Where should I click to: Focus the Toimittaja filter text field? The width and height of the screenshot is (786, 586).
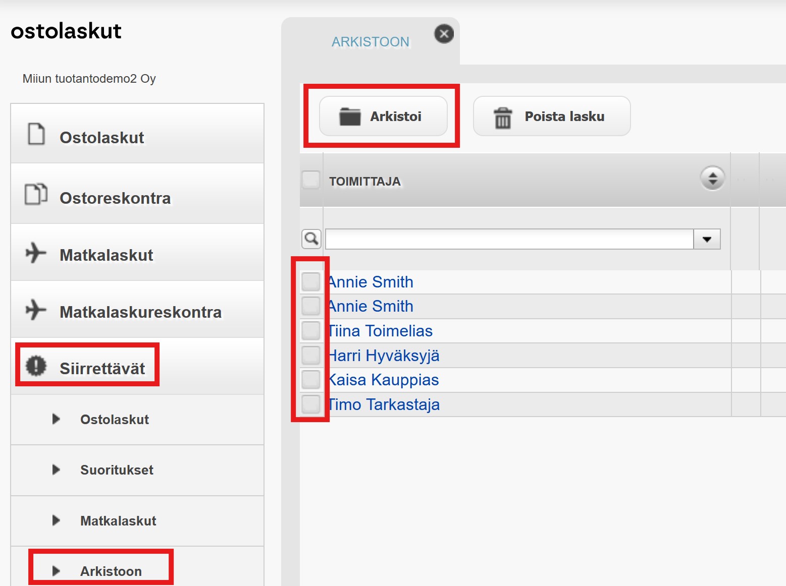(509, 239)
